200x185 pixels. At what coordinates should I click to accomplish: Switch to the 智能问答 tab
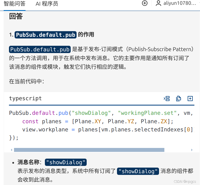coord(15,4)
